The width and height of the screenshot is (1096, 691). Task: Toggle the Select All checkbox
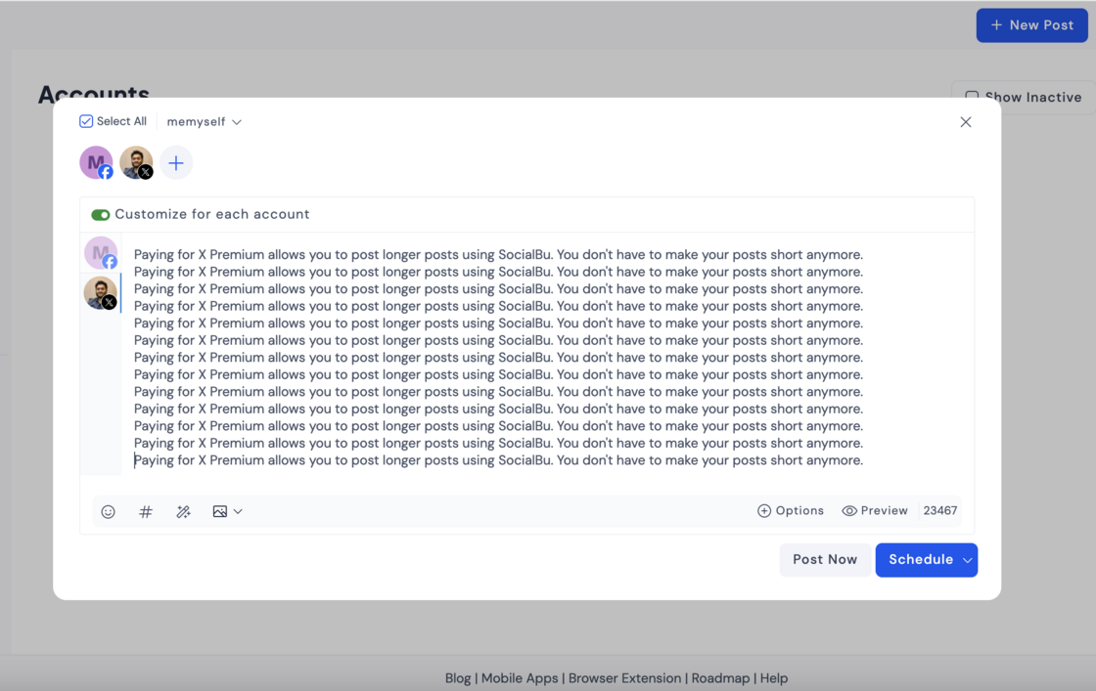(86, 121)
